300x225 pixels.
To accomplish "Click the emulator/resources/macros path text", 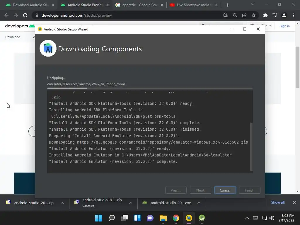I will (x=86, y=84).
